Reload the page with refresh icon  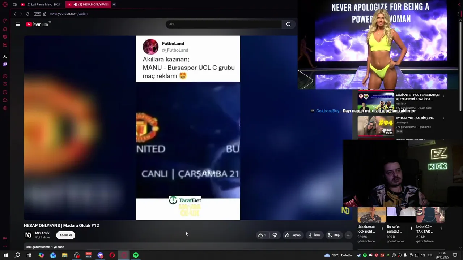tap(27, 14)
